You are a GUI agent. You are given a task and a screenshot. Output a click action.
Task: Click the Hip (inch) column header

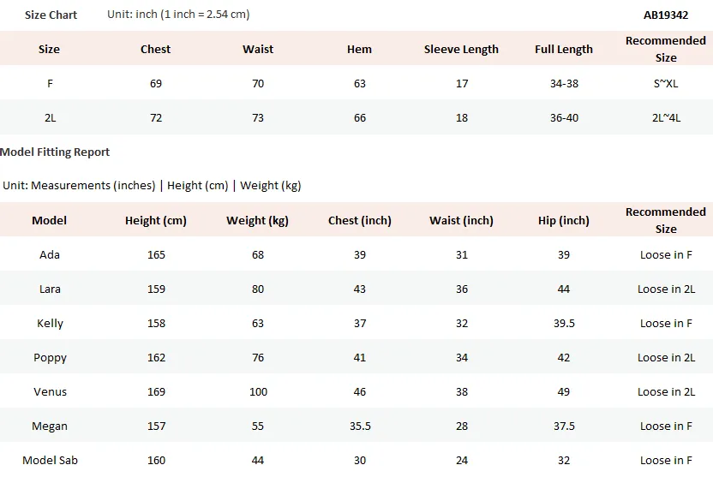[563, 221]
